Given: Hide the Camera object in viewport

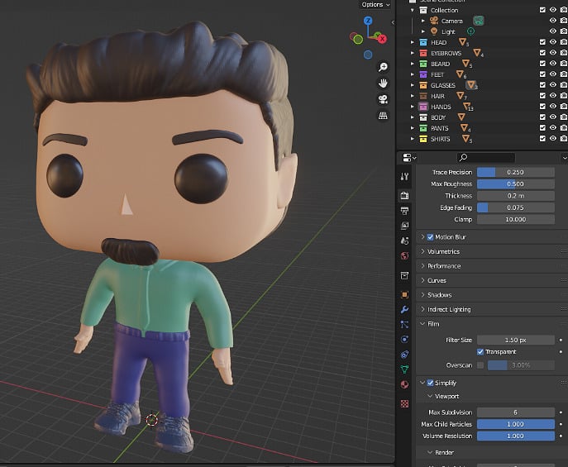Looking at the screenshot, I should coord(553,21).
